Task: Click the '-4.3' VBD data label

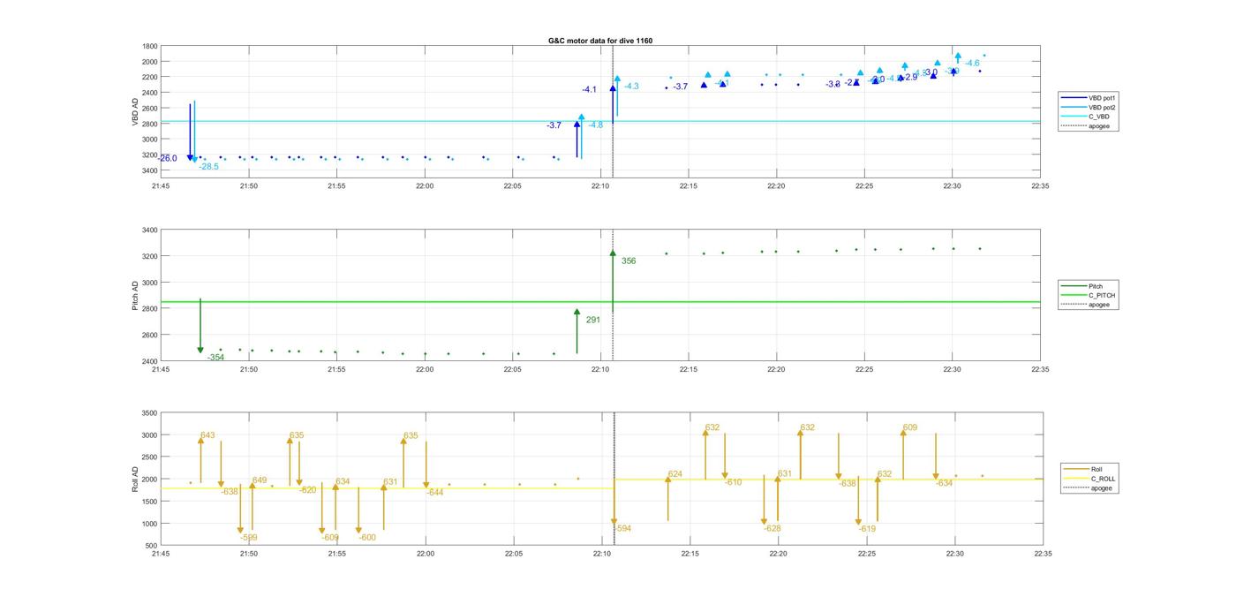Action: [631, 87]
